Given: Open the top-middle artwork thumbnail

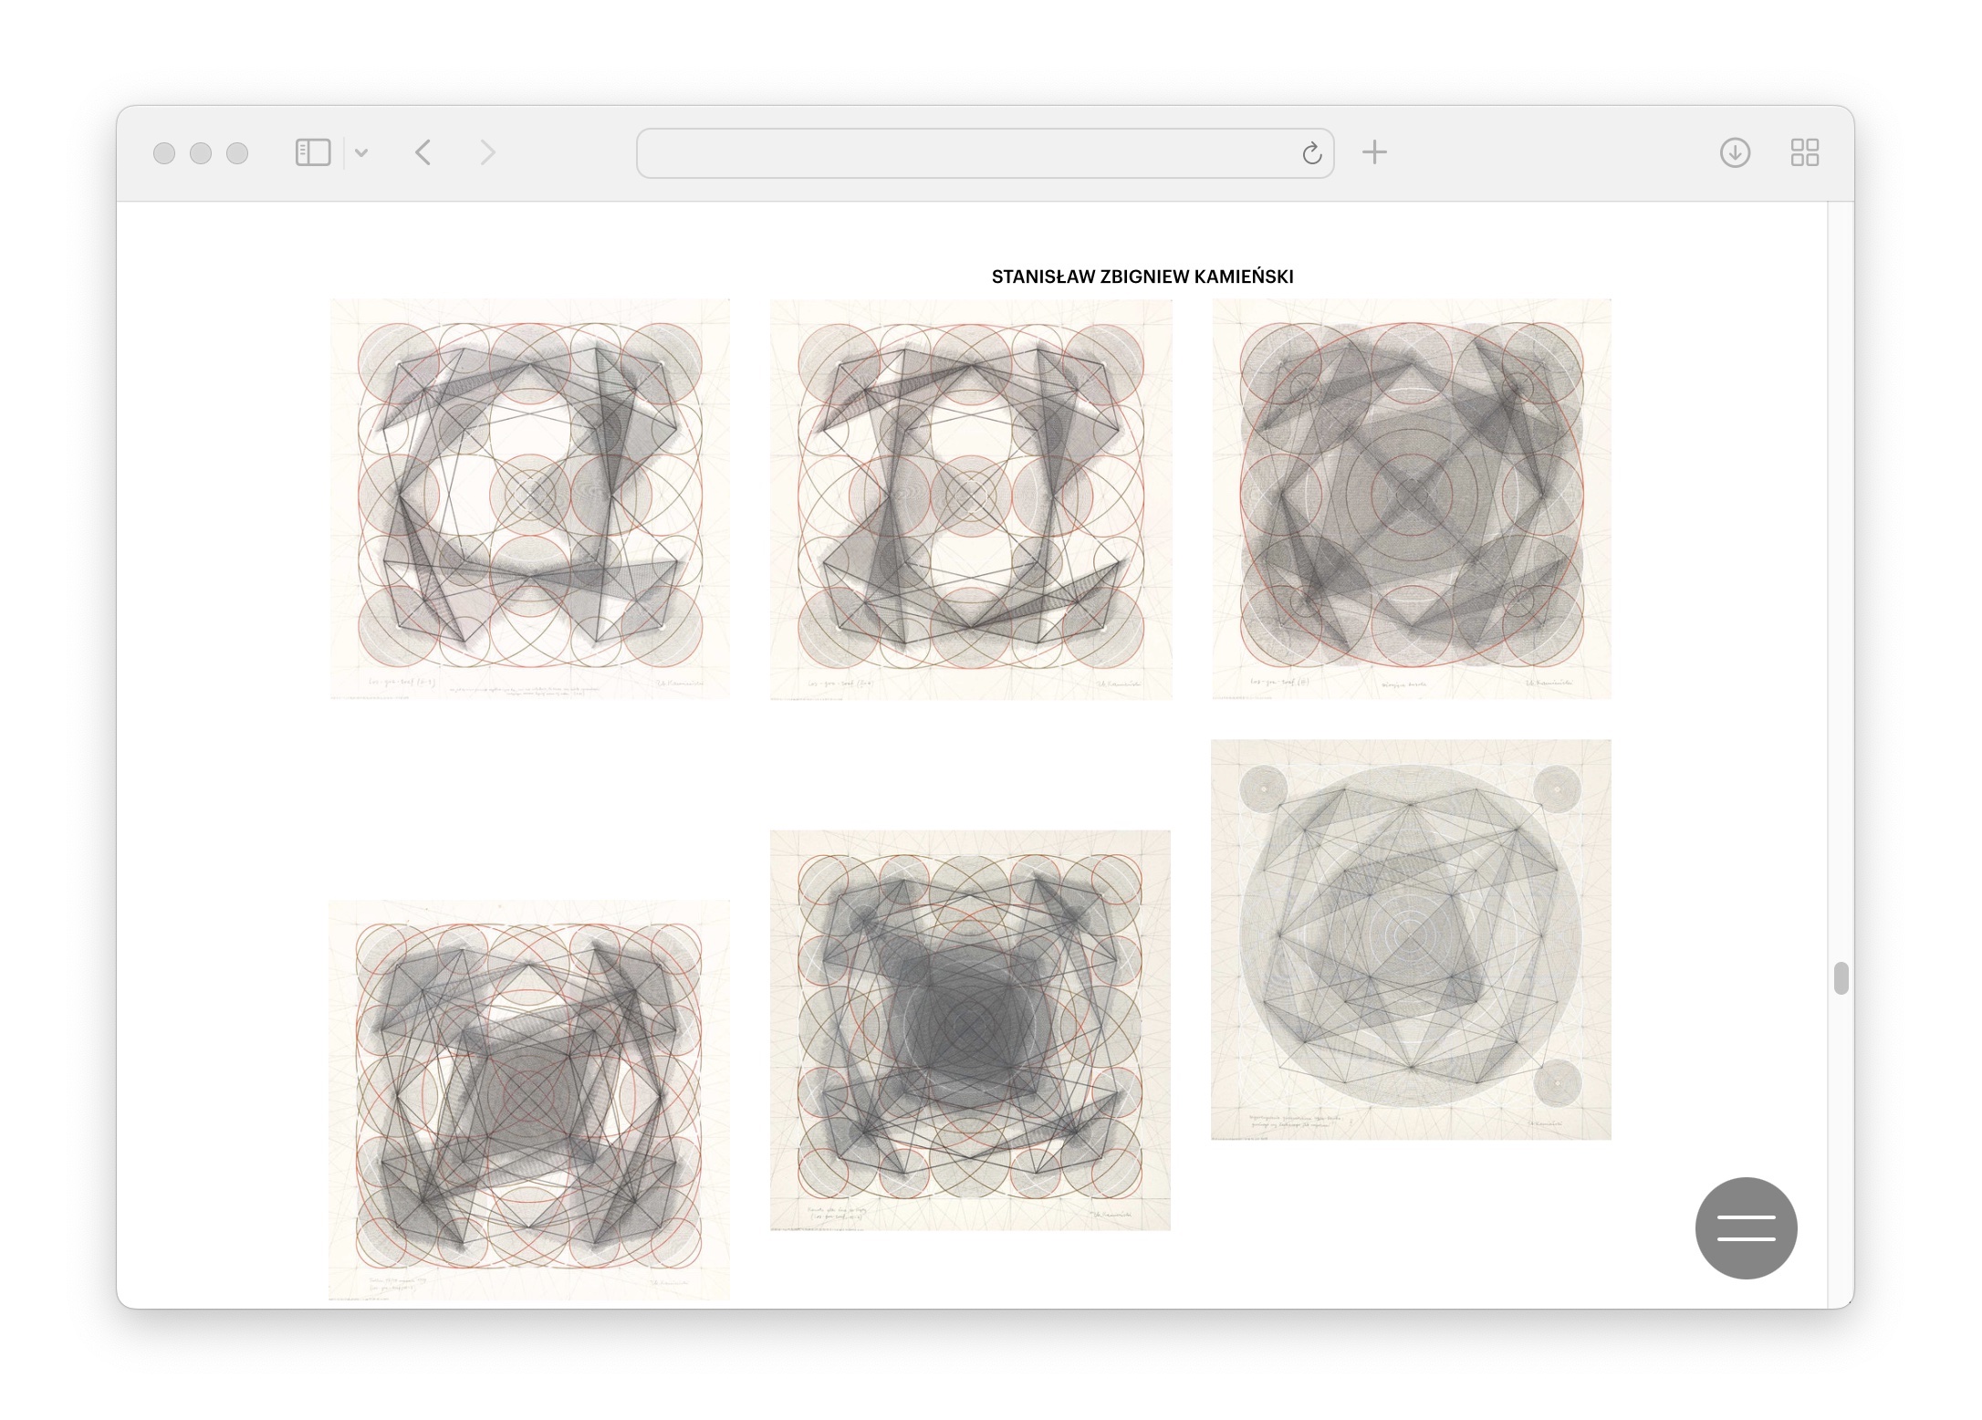Looking at the screenshot, I should (971, 498).
